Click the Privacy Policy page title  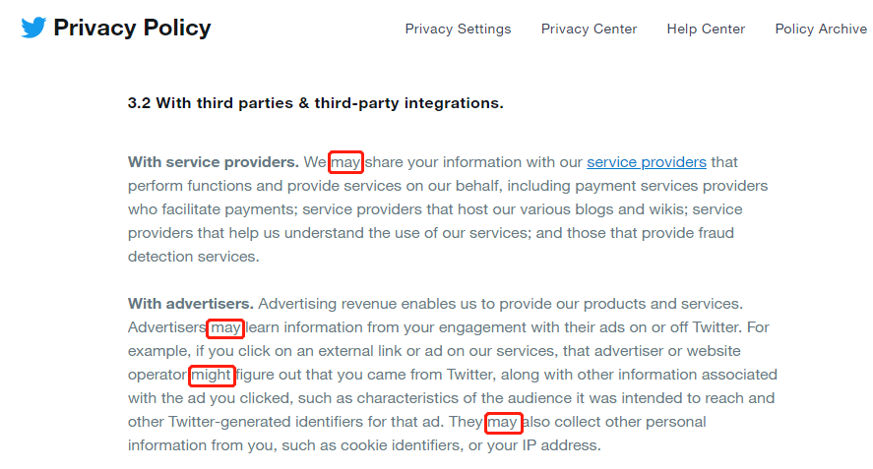pyautogui.click(x=132, y=28)
